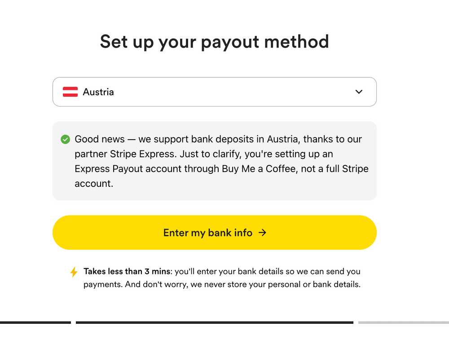
Task: Open the Austria country selector
Action: point(214,92)
